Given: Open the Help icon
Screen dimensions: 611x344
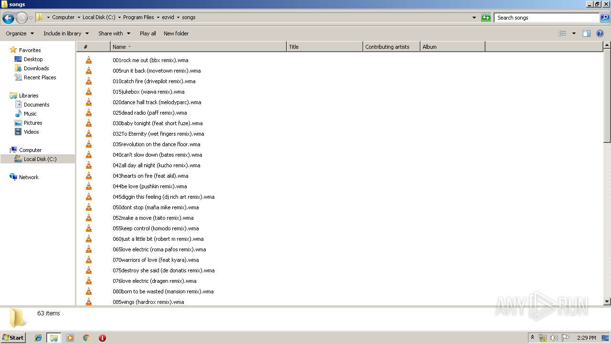Looking at the screenshot, I should 600,33.
